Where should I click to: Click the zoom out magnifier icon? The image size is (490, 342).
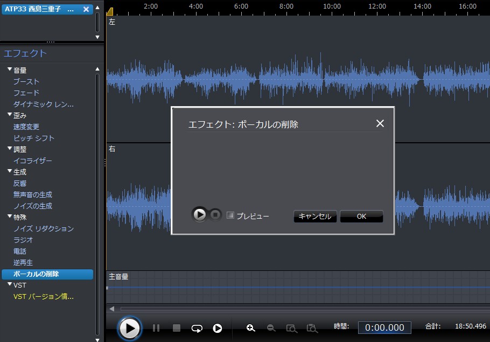point(271,328)
